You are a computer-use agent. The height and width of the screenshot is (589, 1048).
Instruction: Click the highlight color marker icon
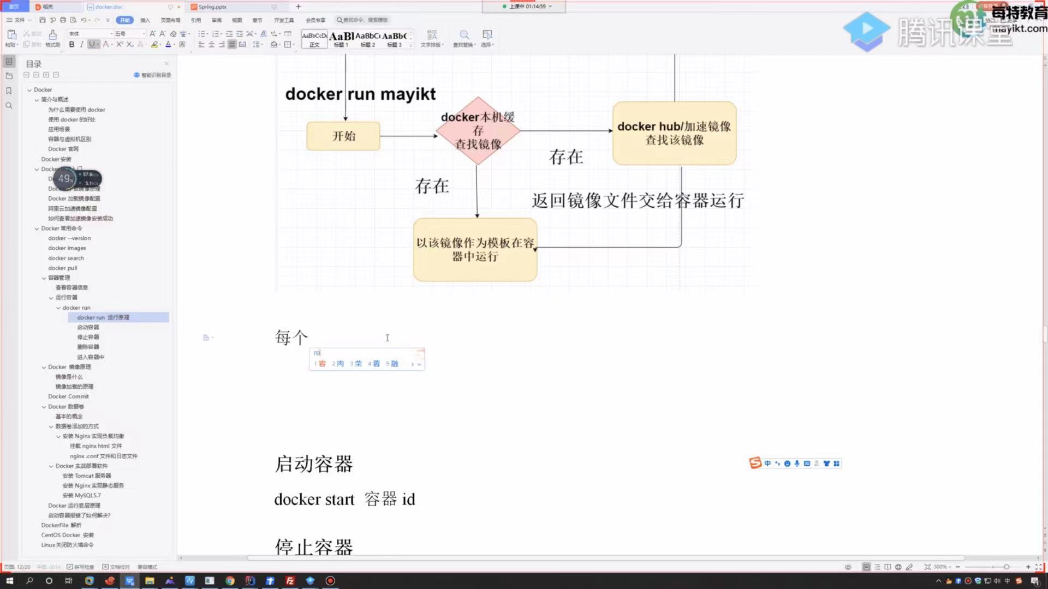[154, 45]
